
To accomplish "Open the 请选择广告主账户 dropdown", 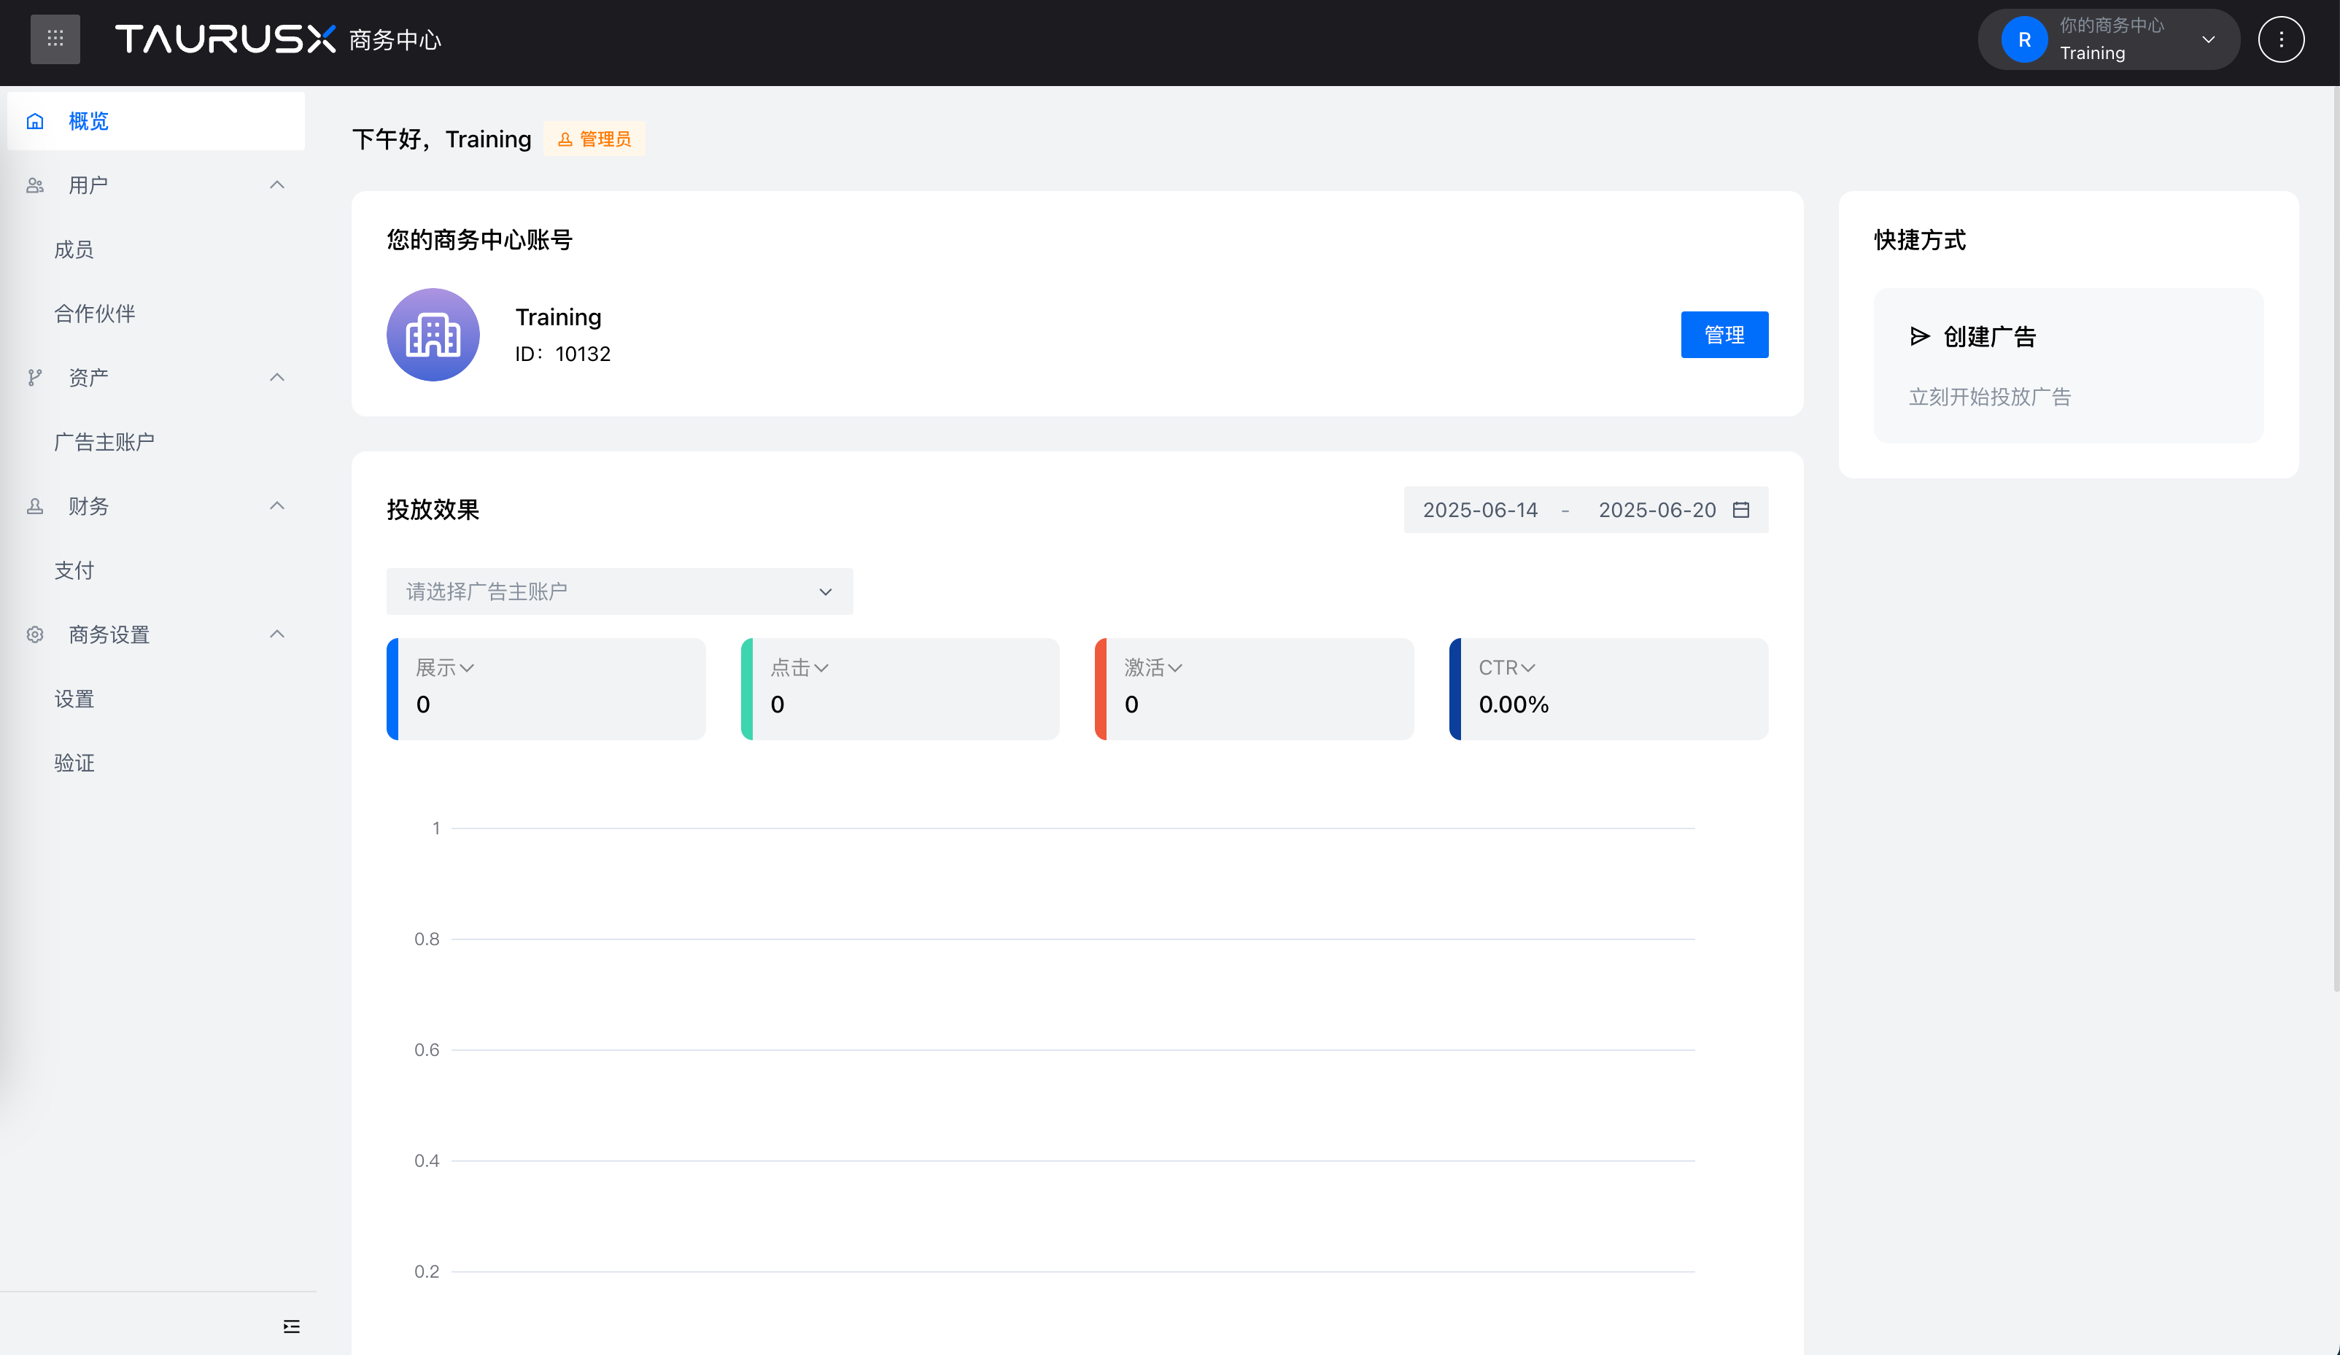I will click(x=619, y=591).
